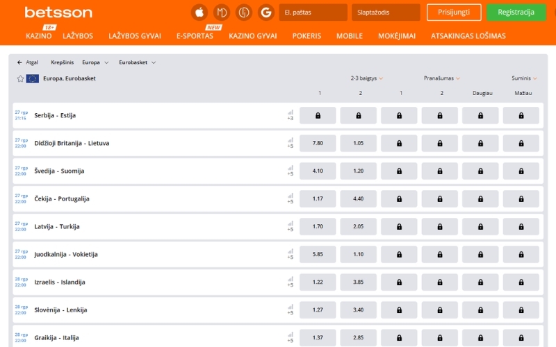Screen dimensions: 556x347
Task: Select odds 3.40 for Lenkija
Action: [358, 310]
